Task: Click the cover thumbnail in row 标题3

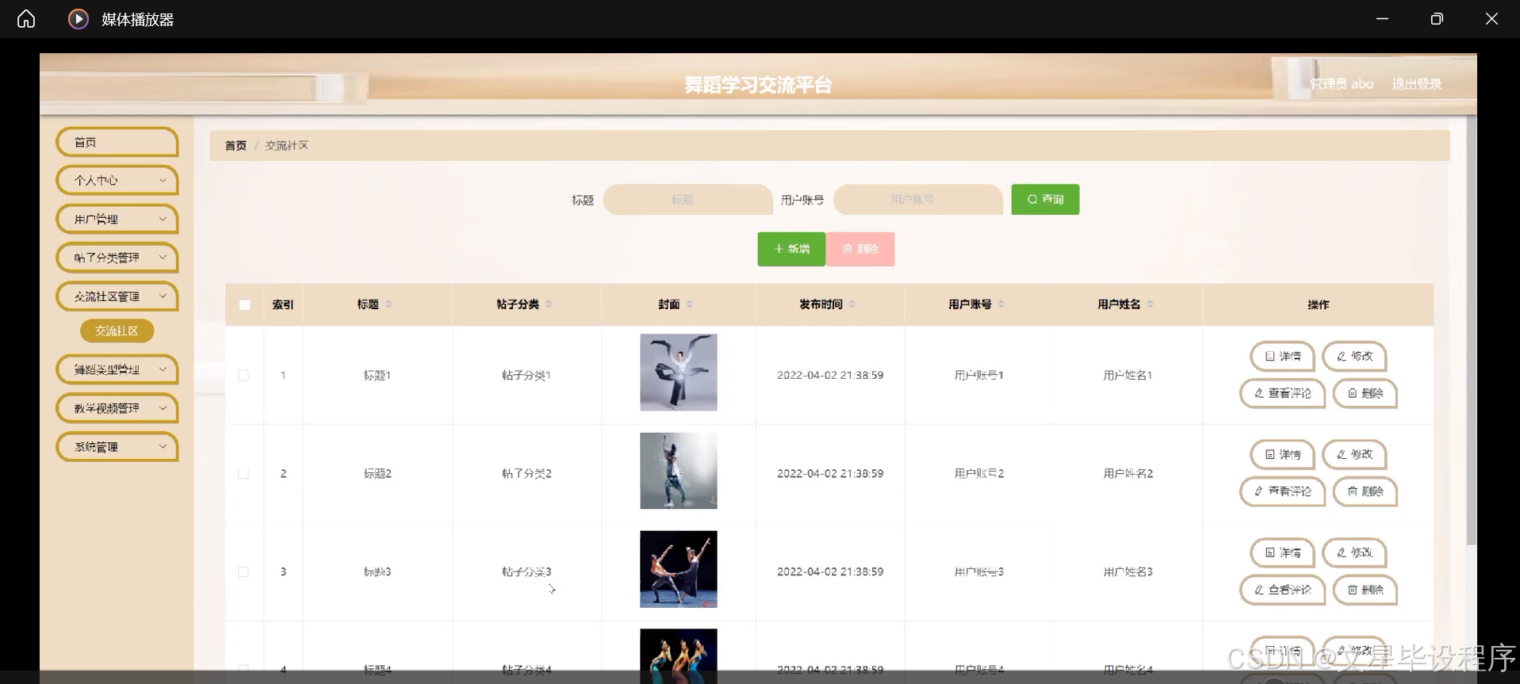Action: [x=679, y=569]
